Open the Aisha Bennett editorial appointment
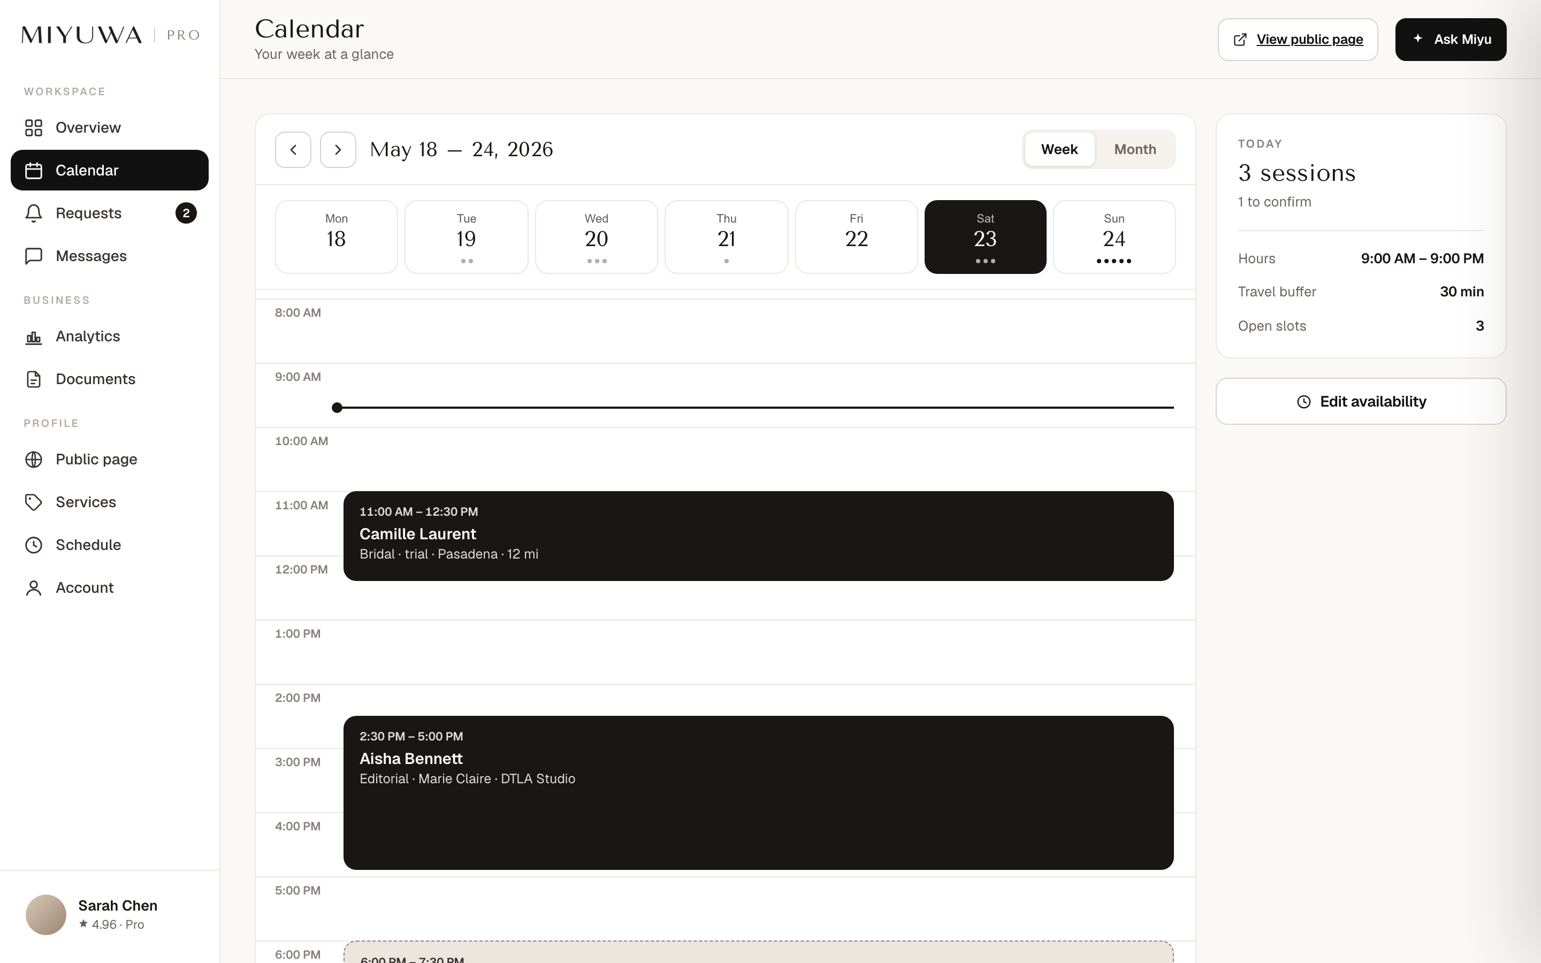Image resolution: width=1541 pixels, height=963 pixels. pos(758,793)
